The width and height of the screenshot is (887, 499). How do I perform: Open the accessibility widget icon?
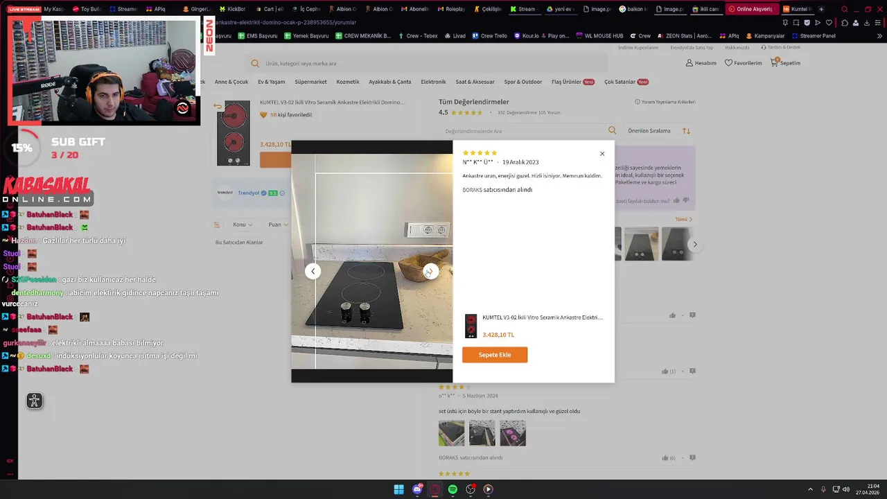pos(35,401)
